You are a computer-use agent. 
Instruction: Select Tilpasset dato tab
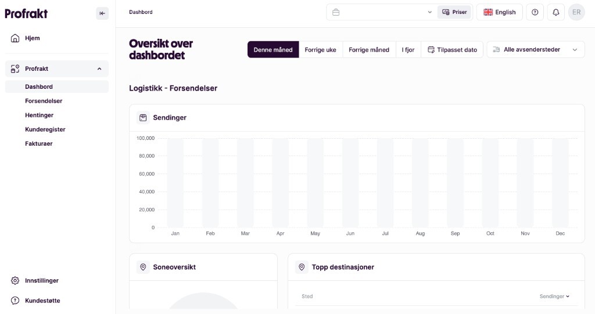pos(452,50)
